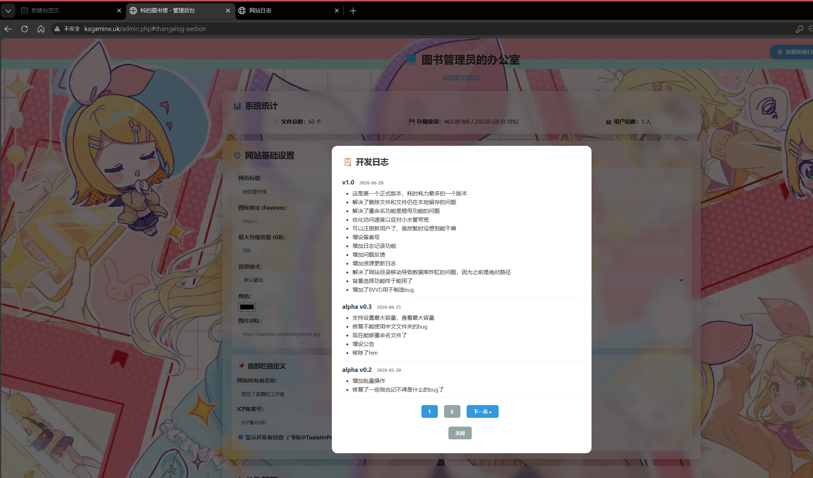
Task: Click the entry 增设备案号
Action: pyautogui.click(x=366, y=237)
